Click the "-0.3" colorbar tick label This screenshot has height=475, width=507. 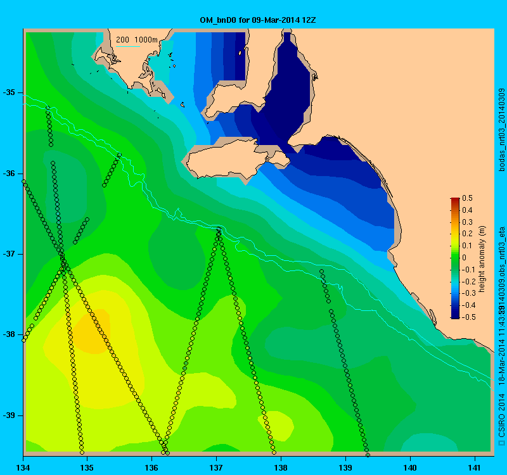pos(468,293)
